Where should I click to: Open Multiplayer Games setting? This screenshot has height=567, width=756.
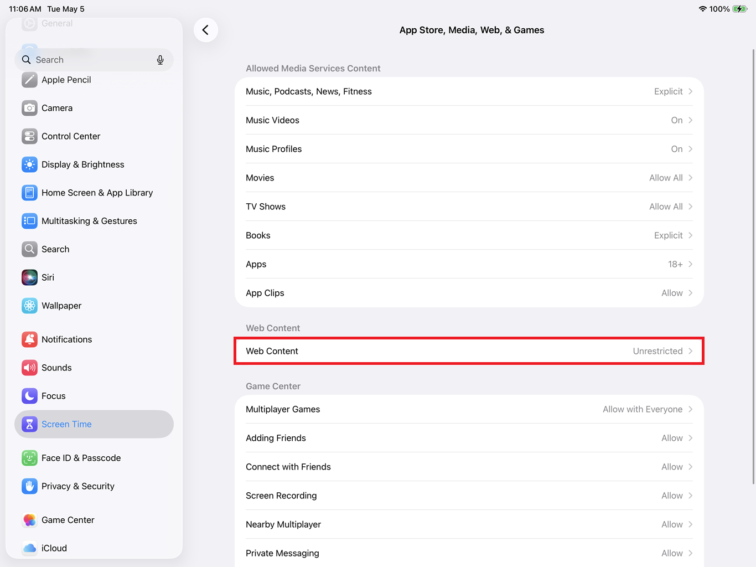(x=469, y=409)
